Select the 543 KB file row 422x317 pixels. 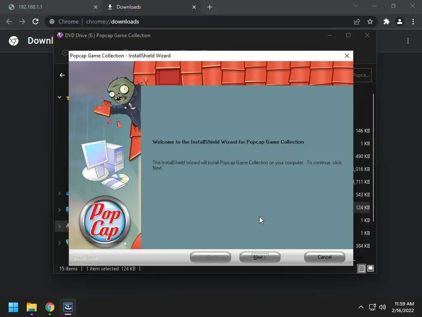pyautogui.click(x=362, y=195)
